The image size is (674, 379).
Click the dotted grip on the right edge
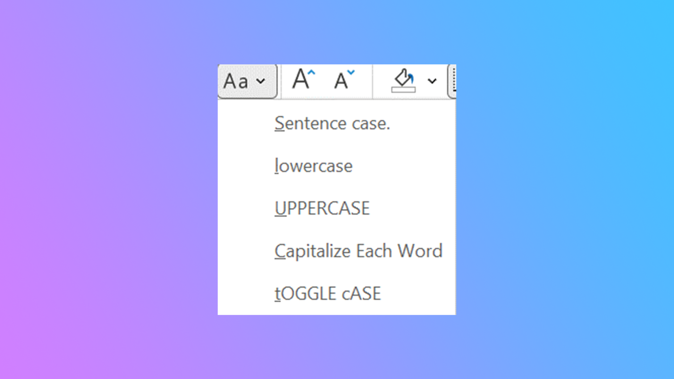click(x=454, y=80)
